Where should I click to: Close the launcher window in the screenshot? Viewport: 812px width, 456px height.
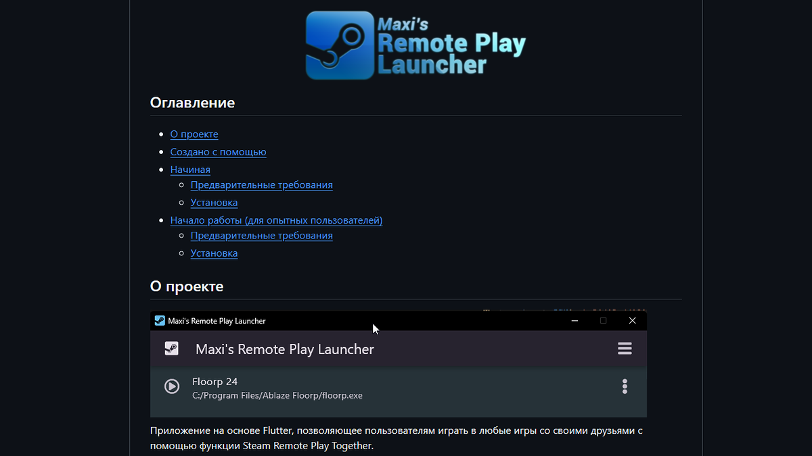[632, 321]
